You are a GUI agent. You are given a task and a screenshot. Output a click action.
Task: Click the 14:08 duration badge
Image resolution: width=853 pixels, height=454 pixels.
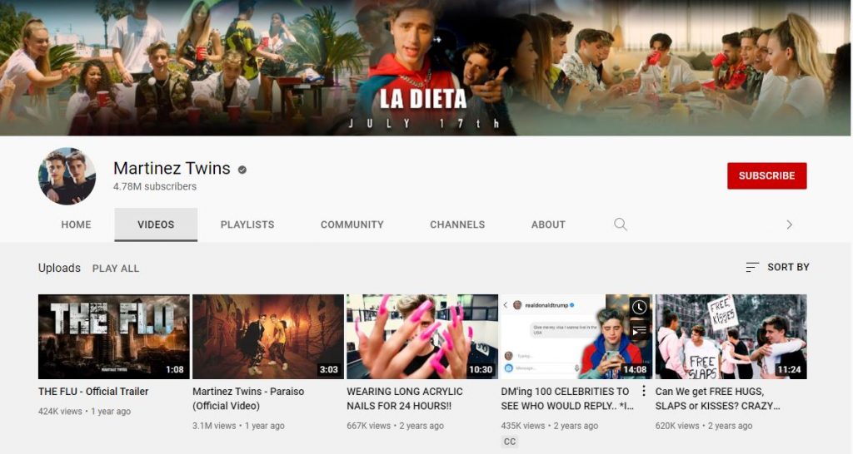(x=635, y=370)
